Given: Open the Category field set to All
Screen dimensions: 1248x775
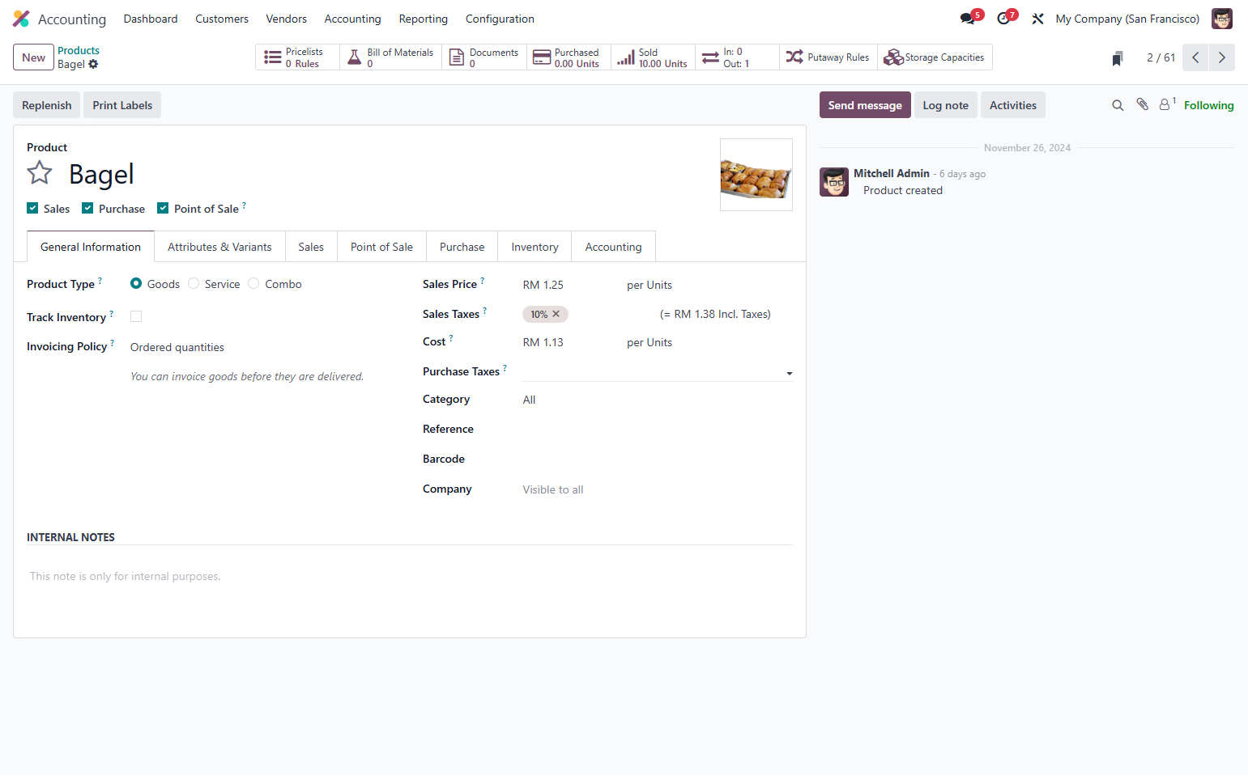Looking at the screenshot, I should tap(658, 400).
